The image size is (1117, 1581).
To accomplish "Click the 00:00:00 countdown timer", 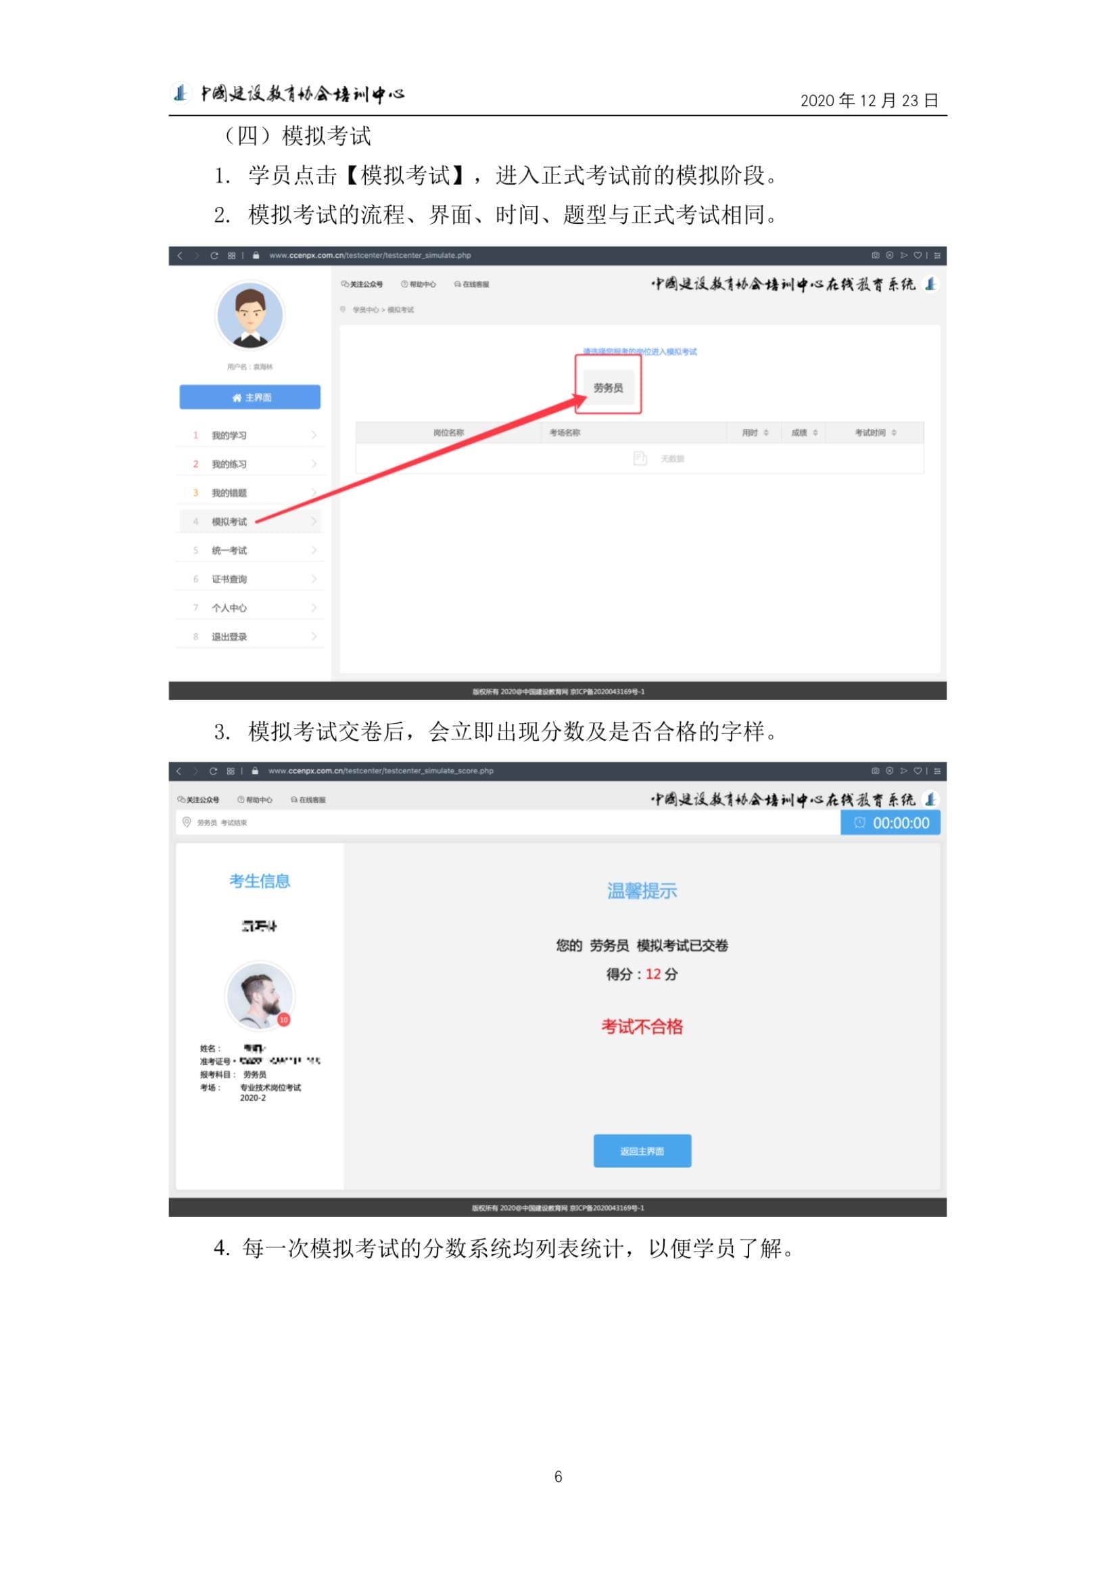I will (890, 822).
